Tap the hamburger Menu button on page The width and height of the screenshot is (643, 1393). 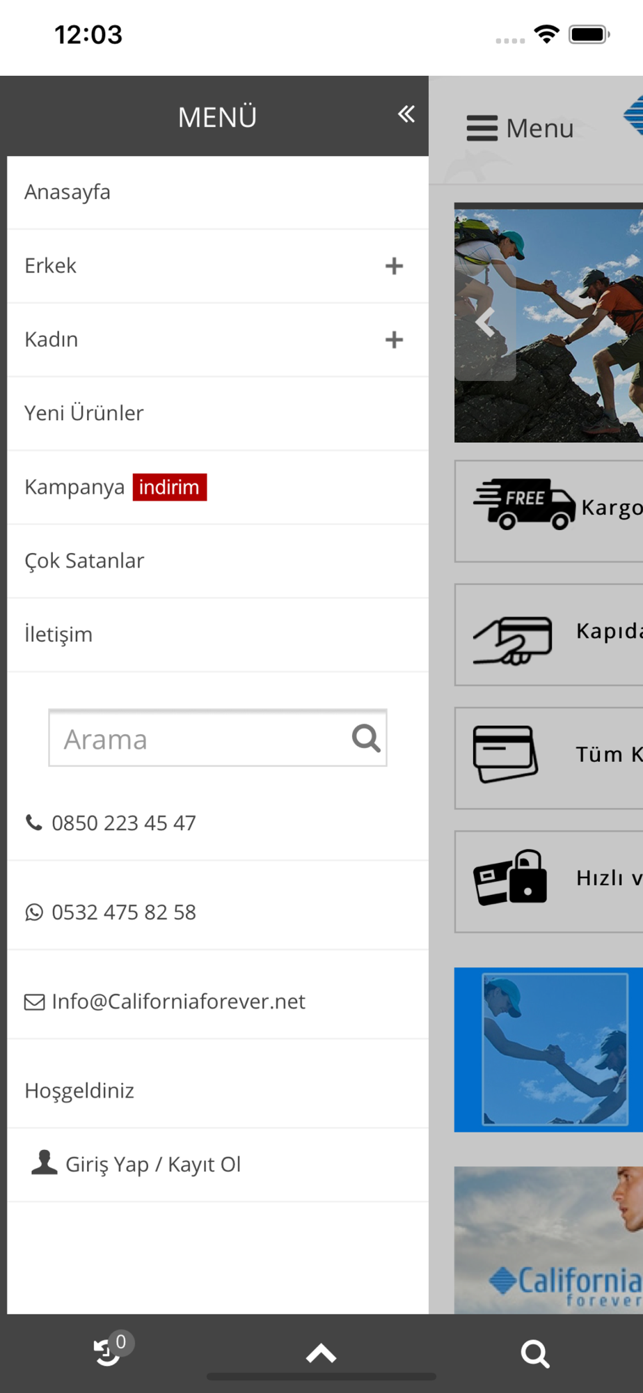(520, 128)
